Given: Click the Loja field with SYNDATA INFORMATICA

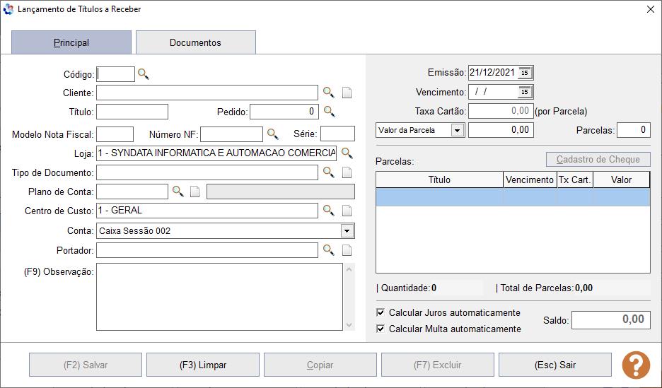Looking at the screenshot, I should pyautogui.click(x=216, y=153).
